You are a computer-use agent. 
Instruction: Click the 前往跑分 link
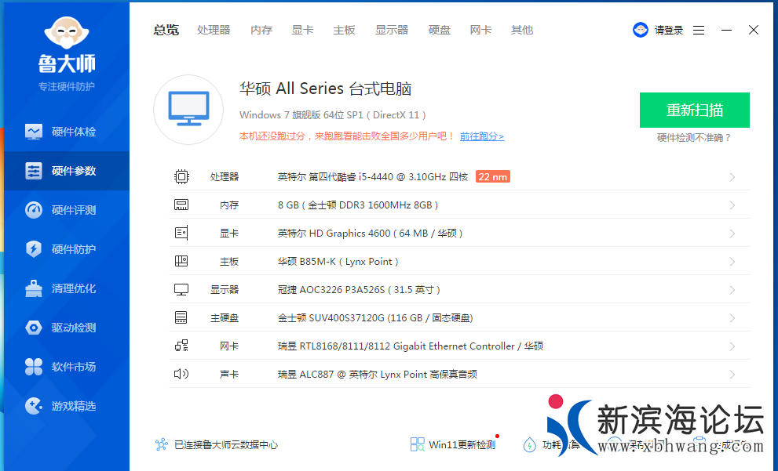tap(482, 136)
